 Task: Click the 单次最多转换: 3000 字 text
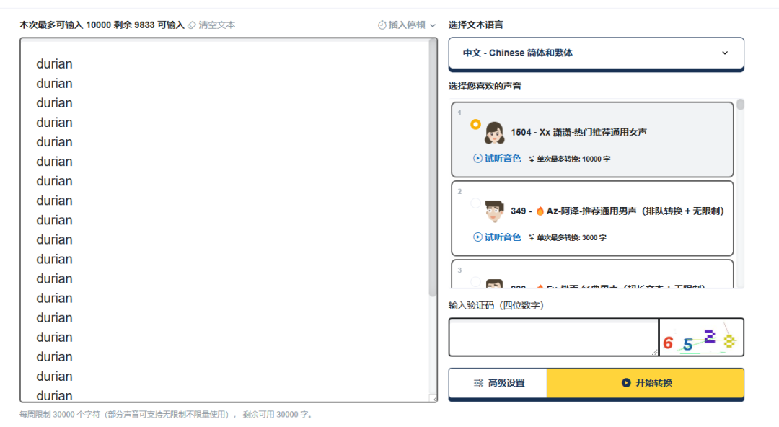571,237
